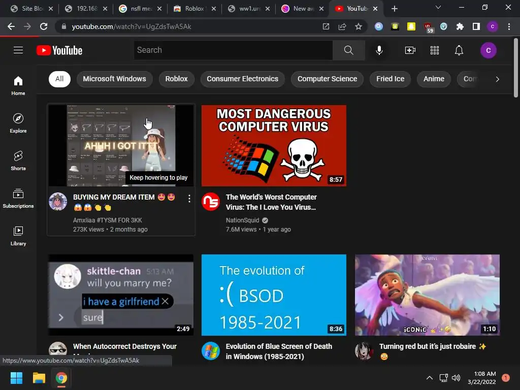
Task: Open Library in the sidebar
Action: pos(18,236)
